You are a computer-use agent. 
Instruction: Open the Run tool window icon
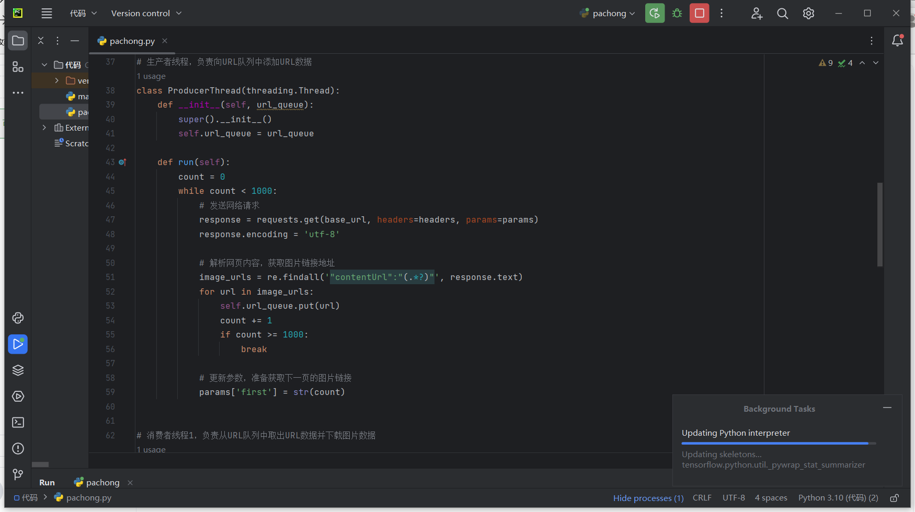(x=18, y=344)
